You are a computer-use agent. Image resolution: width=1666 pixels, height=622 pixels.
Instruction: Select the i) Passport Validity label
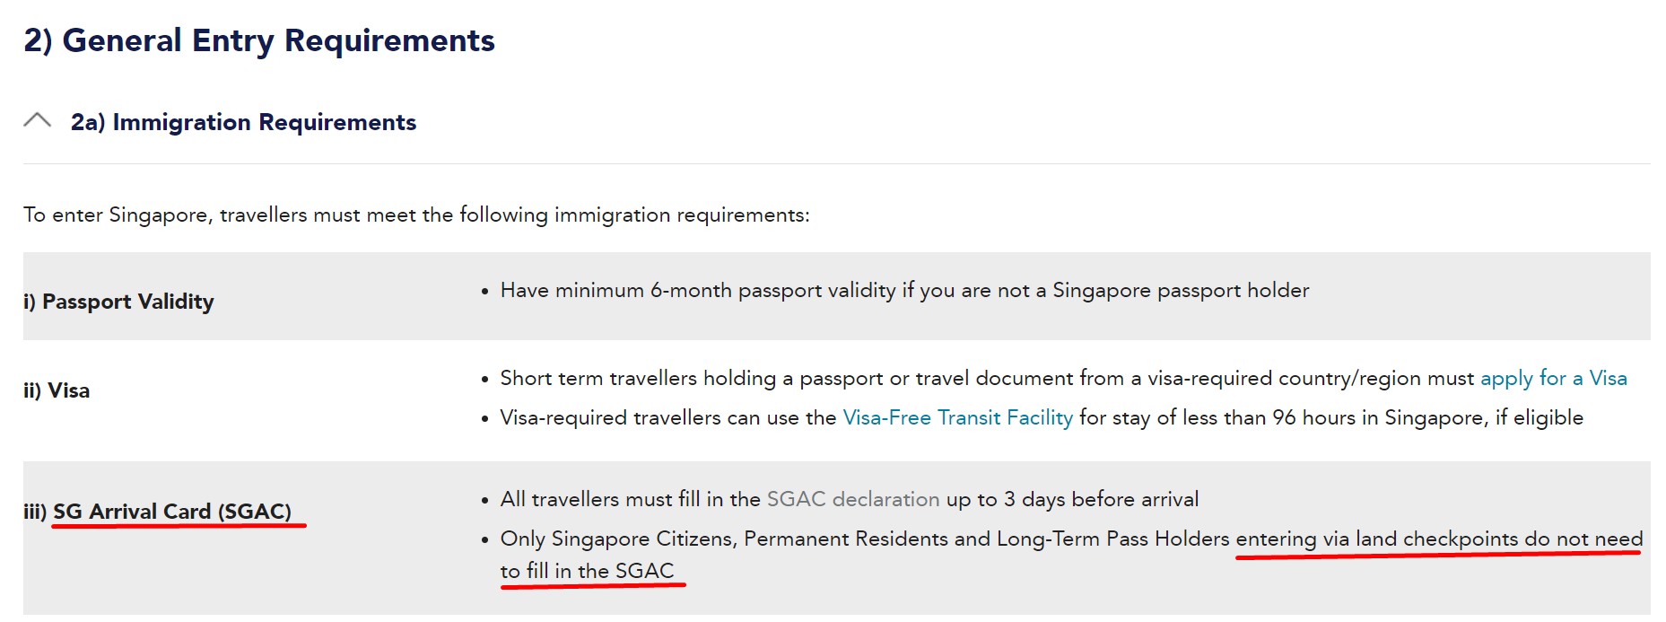pos(118,302)
